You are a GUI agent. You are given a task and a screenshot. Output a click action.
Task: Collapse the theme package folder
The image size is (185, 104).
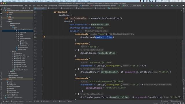pos(16,40)
